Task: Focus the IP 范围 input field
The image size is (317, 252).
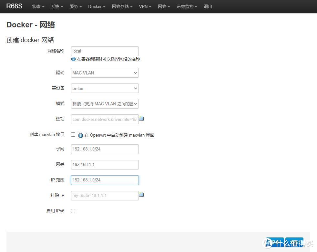Action: coord(105,180)
